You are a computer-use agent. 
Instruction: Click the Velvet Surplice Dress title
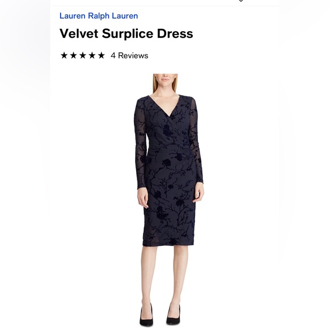click(x=126, y=33)
